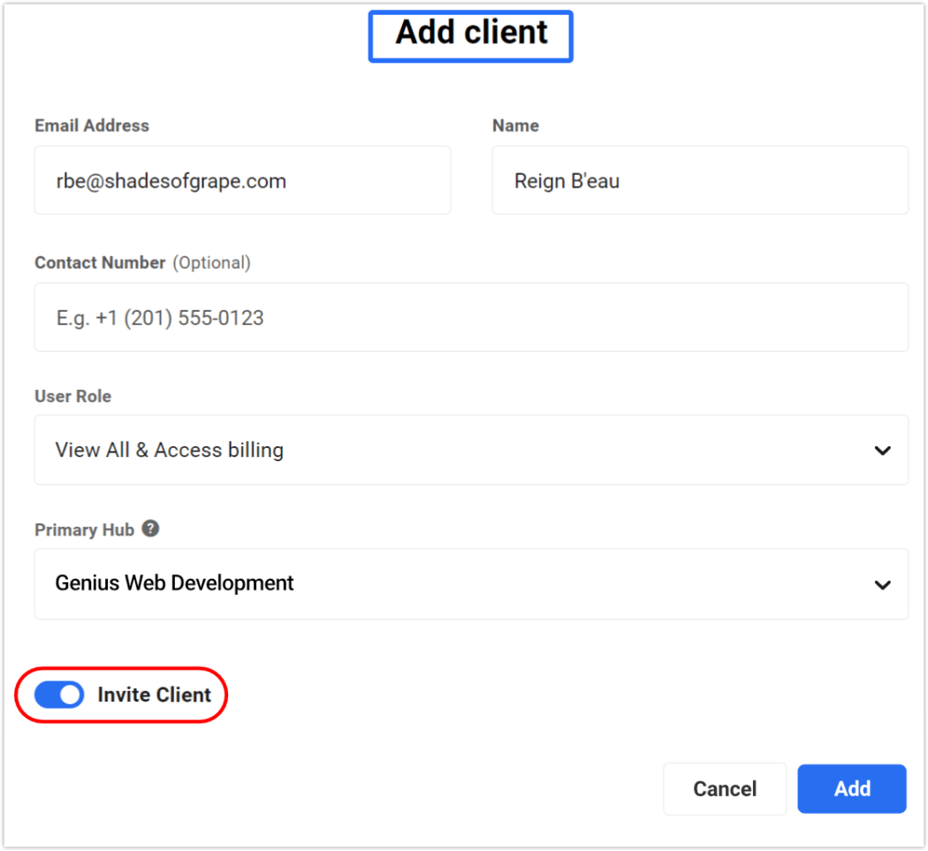Viewport: 928px width, 851px height.
Task: Click the Add client heading
Action: click(471, 32)
